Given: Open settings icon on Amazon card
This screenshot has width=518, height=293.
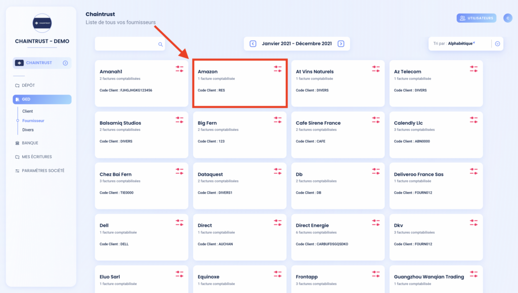Looking at the screenshot, I should point(278,69).
